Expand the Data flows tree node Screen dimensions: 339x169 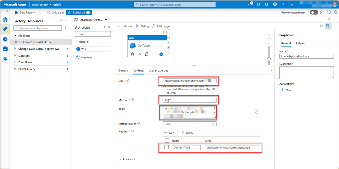(x=15, y=62)
